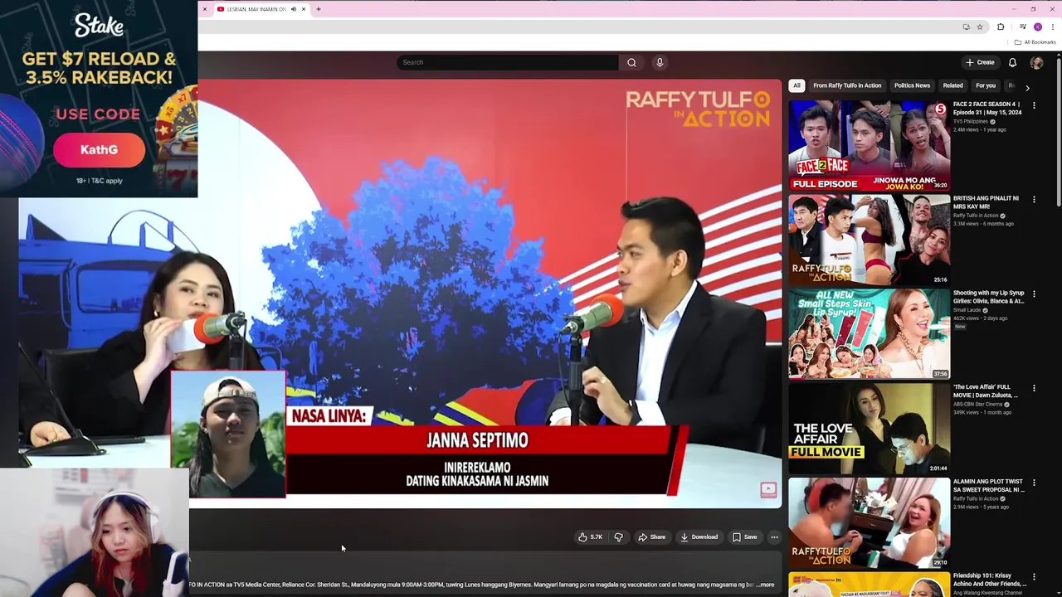Select the Related chip

952,85
